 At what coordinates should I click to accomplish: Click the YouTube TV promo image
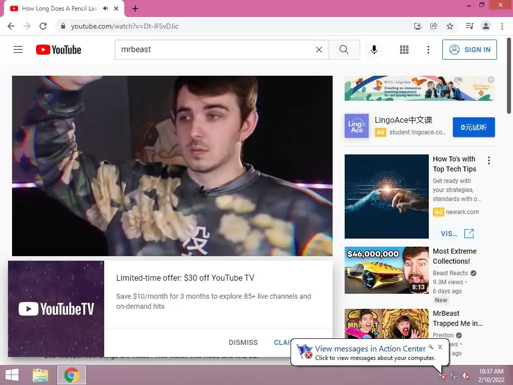(x=56, y=309)
